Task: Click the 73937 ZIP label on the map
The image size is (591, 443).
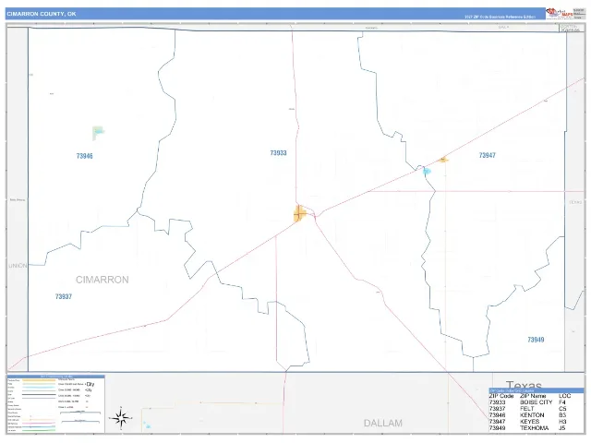Action: point(64,296)
